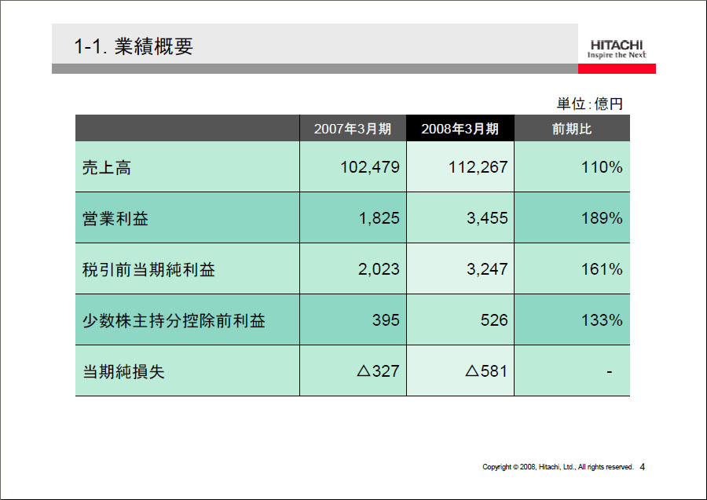The image size is (707, 500).
Task: Click the value 395
Action: click(x=386, y=319)
